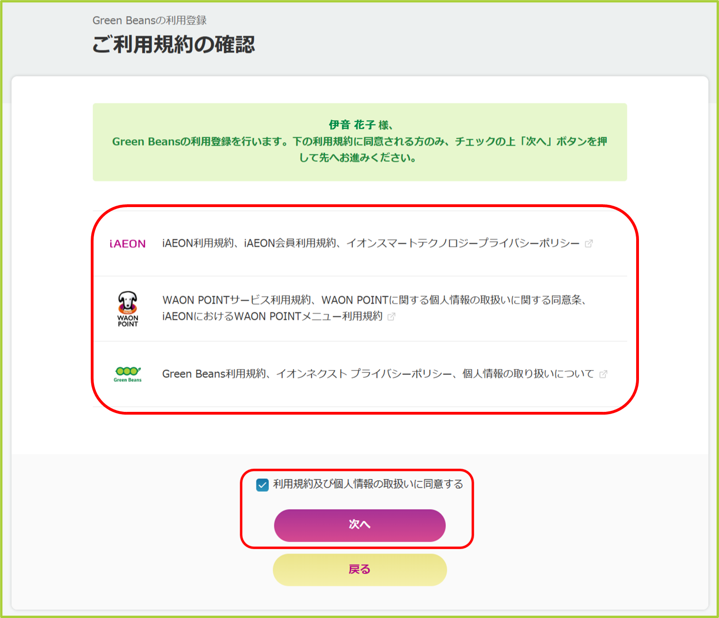Click the Green Beansの利用登録 subtitle text
Screen dimensions: 719x618
tap(149, 20)
